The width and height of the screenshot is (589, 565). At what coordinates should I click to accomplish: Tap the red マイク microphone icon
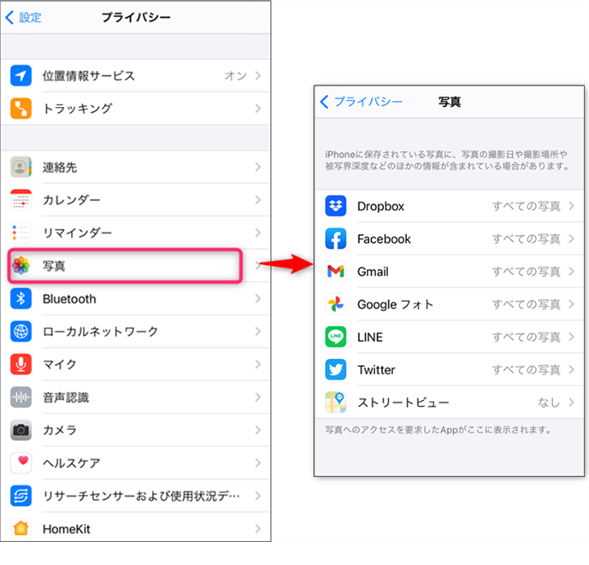pyautogui.click(x=21, y=364)
